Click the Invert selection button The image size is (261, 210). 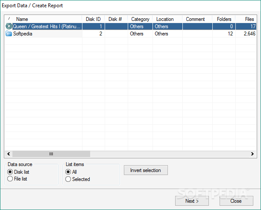click(146, 170)
